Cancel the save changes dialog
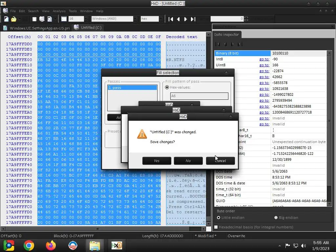Image resolution: width=336 pixels, height=252 pixels. [220, 161]
